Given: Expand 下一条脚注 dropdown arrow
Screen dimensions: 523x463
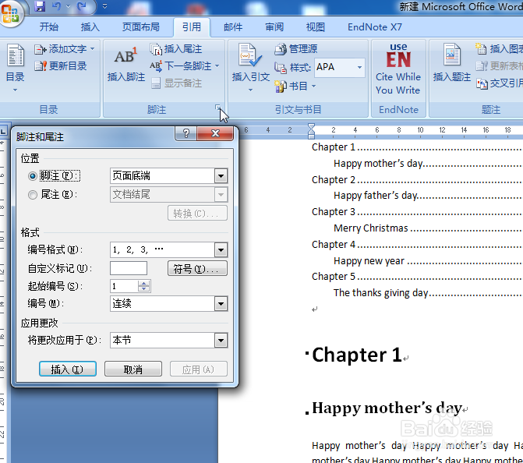Looking at the screenshot, I should [217, 66].
